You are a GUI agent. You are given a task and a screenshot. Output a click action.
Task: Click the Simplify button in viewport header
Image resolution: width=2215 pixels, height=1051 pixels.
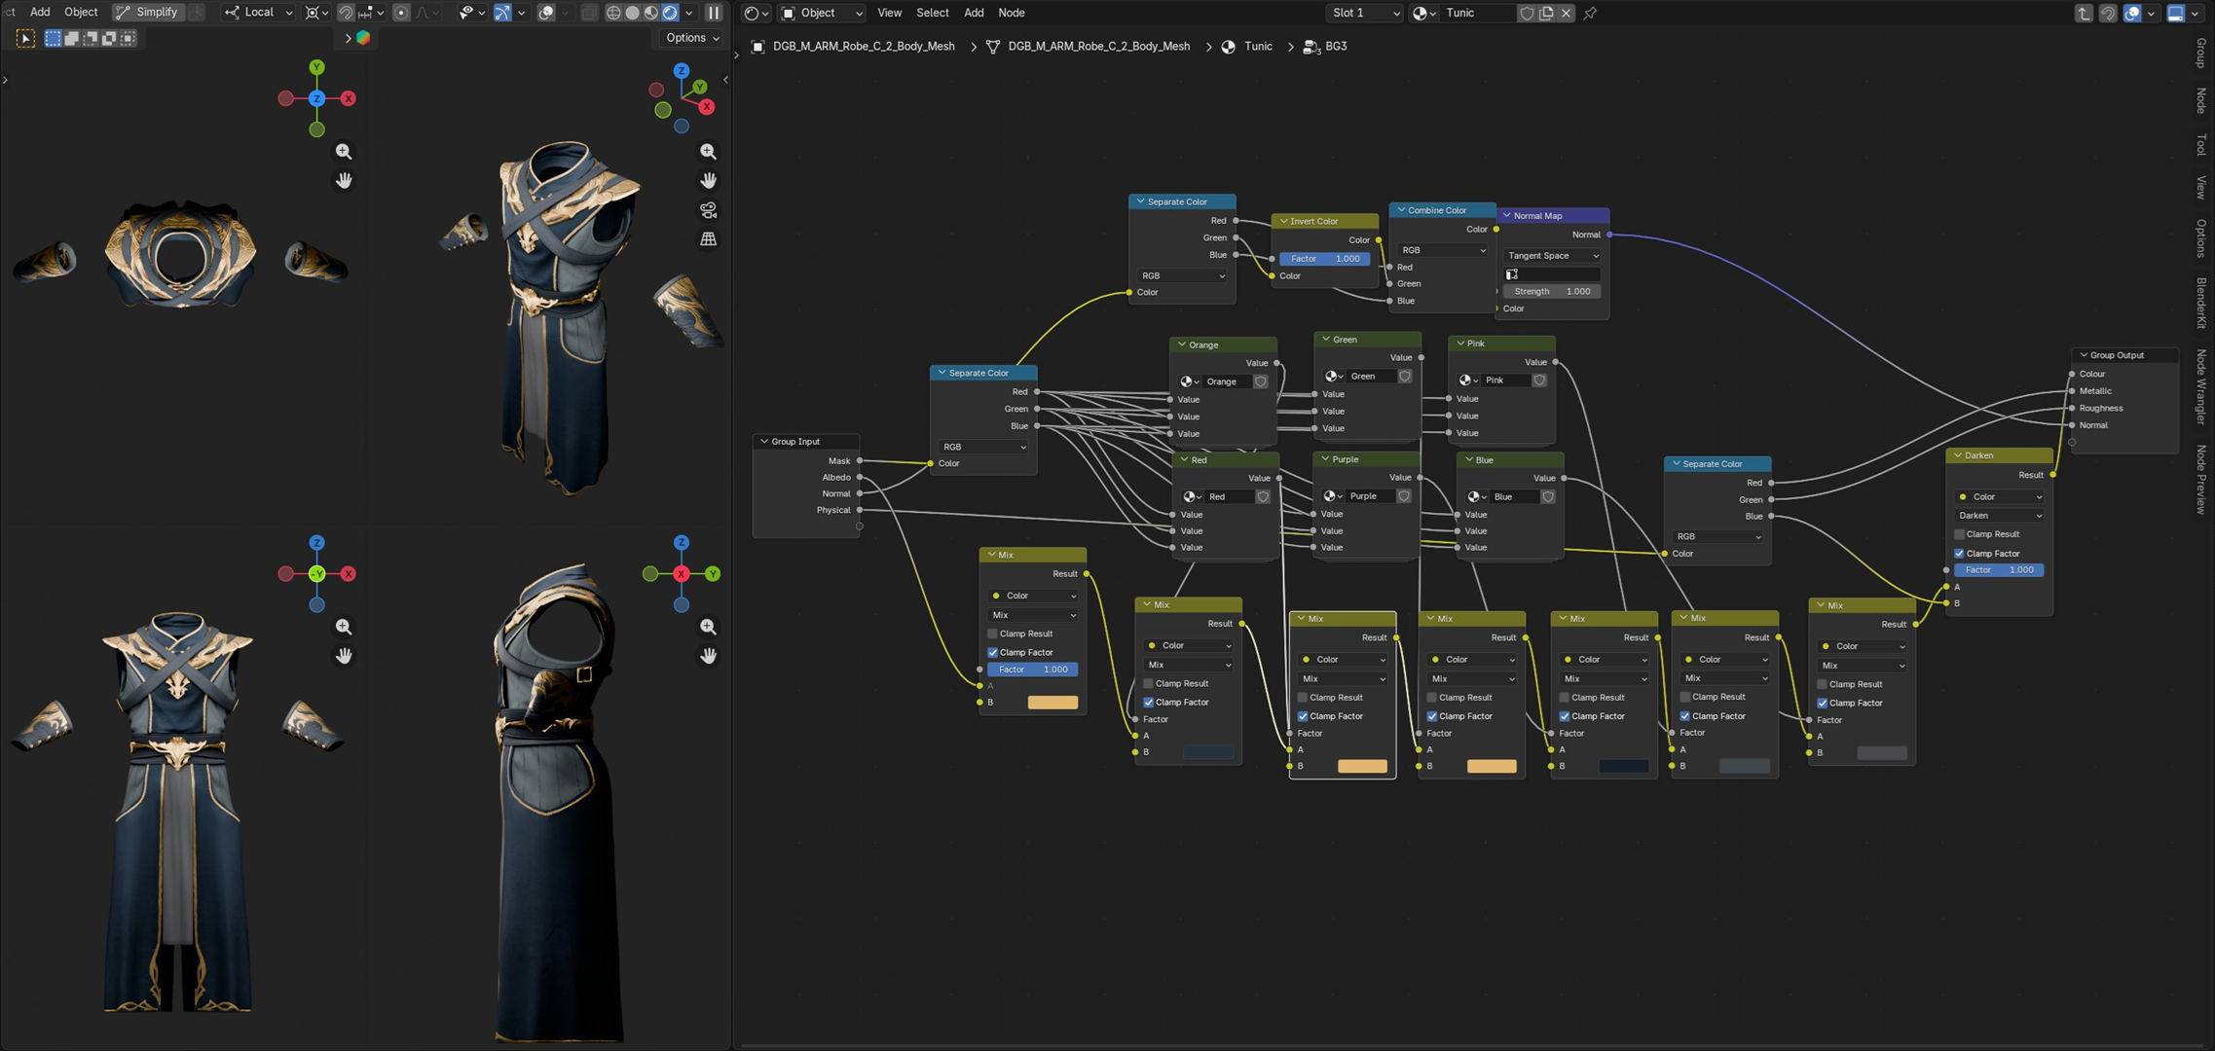click(x=149, y=13)
